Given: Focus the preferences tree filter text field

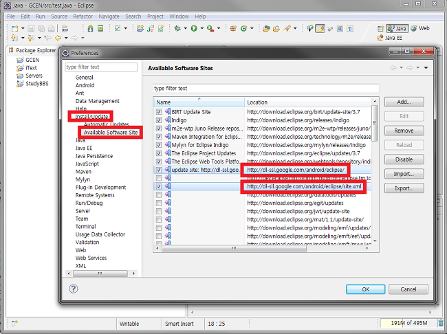Looking at the screenshot, I should 101,67.
